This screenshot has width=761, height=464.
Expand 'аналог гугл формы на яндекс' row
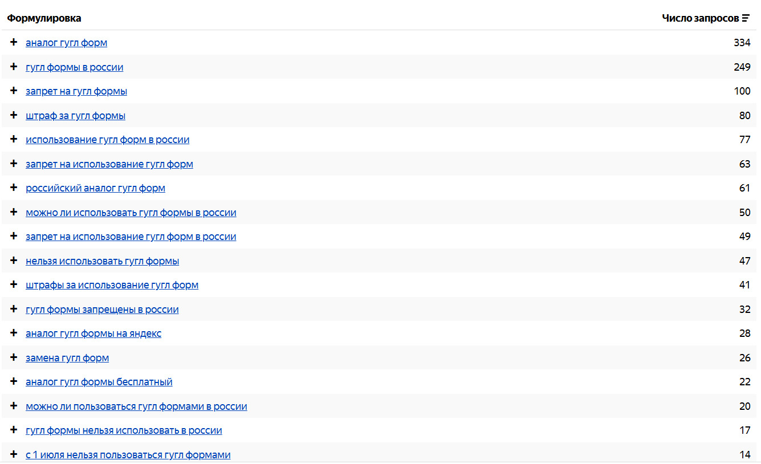click(14, 333)
